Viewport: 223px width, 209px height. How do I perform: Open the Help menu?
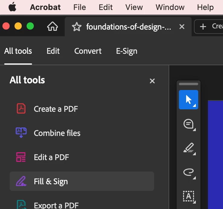[x=205, y=7]
